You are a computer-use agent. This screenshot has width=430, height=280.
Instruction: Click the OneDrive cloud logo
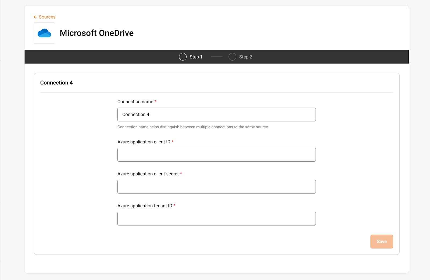pos(44,33)
